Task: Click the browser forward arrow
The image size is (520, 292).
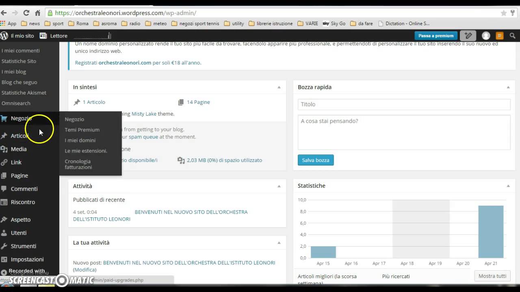Action: pyautogui.click(x=15, y=13)
